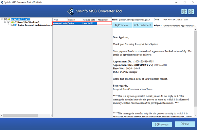
Task: Select the Mon Jul 02 date cell
Action: (89, 23)
